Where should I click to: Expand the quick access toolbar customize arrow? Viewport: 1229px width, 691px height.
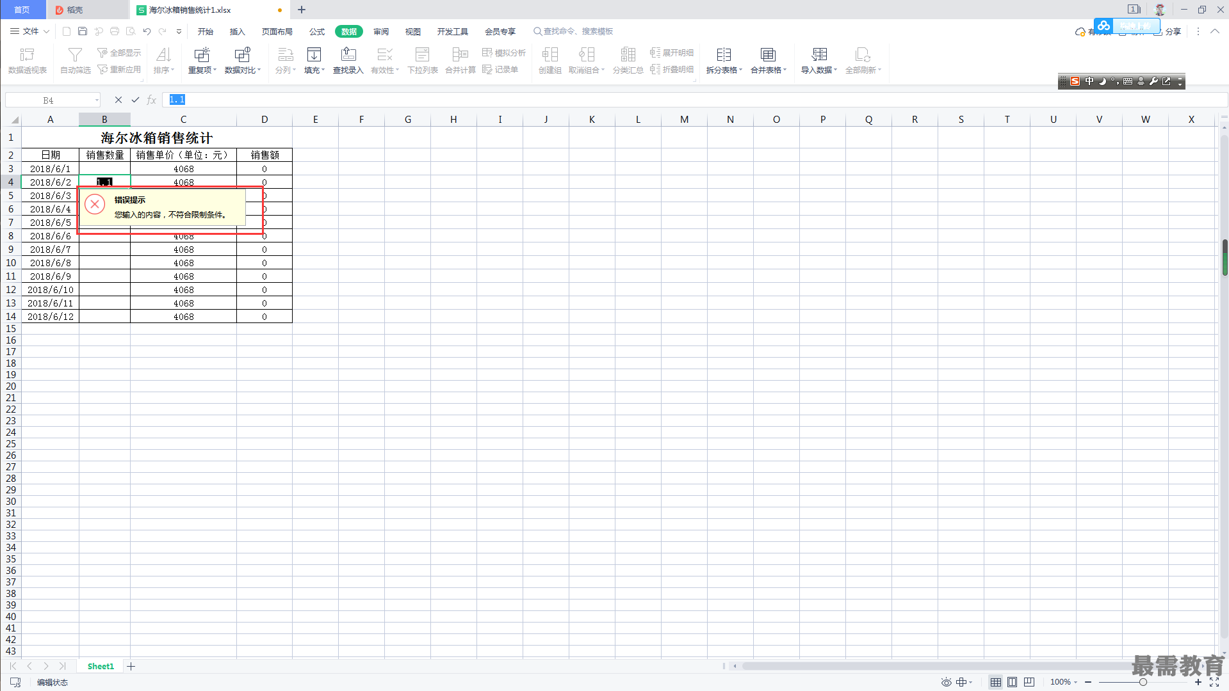point(179,31)
